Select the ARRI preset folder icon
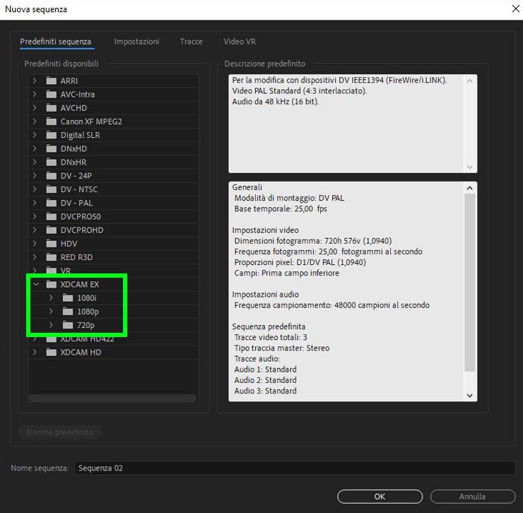Screen dimensions: 523x513 [x=51, y=81]
